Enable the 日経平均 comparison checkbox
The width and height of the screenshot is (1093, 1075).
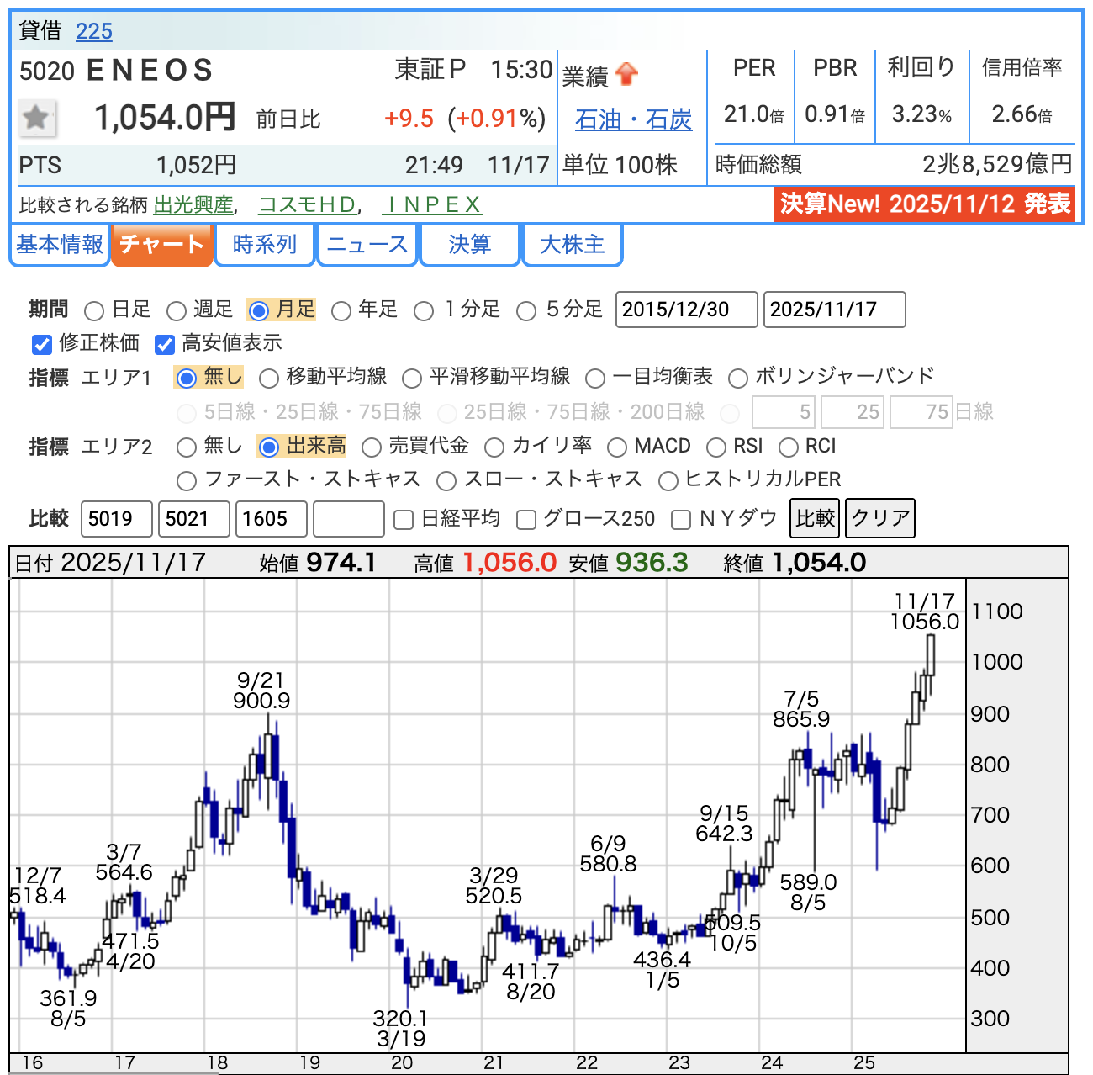coord(404,520)
